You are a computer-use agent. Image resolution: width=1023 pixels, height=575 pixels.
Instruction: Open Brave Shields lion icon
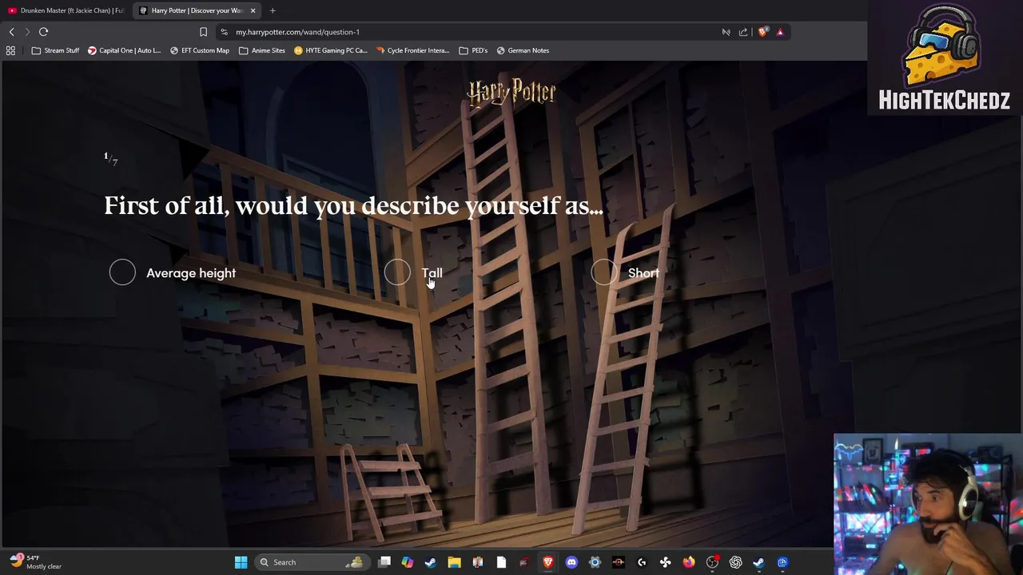[x=762, y=32]
